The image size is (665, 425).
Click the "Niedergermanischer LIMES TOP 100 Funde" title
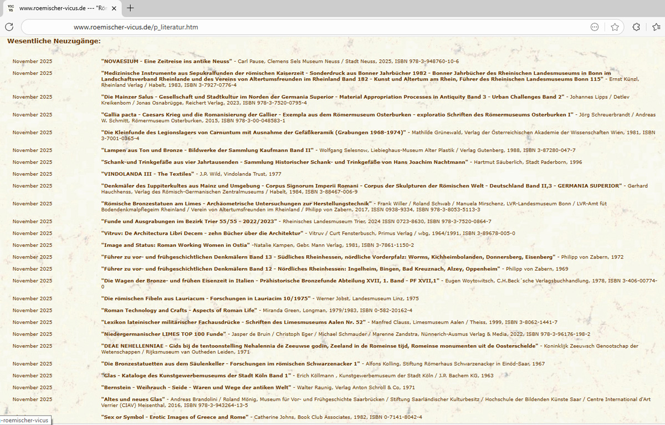pos(164,334)
